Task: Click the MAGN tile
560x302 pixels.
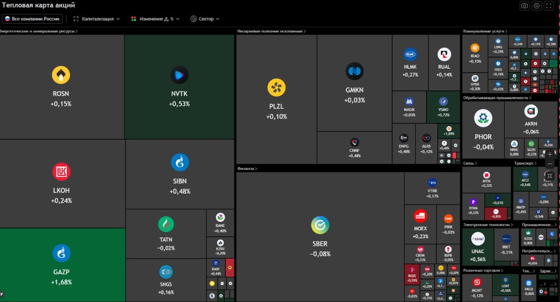Action: tap(409, 107)
